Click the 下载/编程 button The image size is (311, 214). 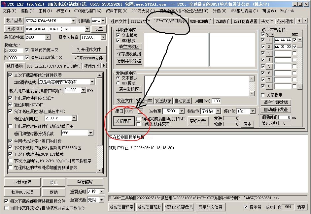coord(22,182)
